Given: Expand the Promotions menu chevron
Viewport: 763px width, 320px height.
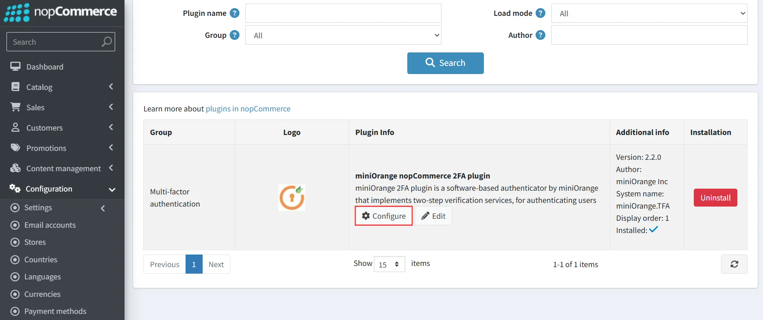Looking at the screenshot, I should coord(111,148).
